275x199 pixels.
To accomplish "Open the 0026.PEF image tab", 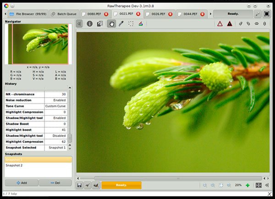I will (x=158, y=14).
